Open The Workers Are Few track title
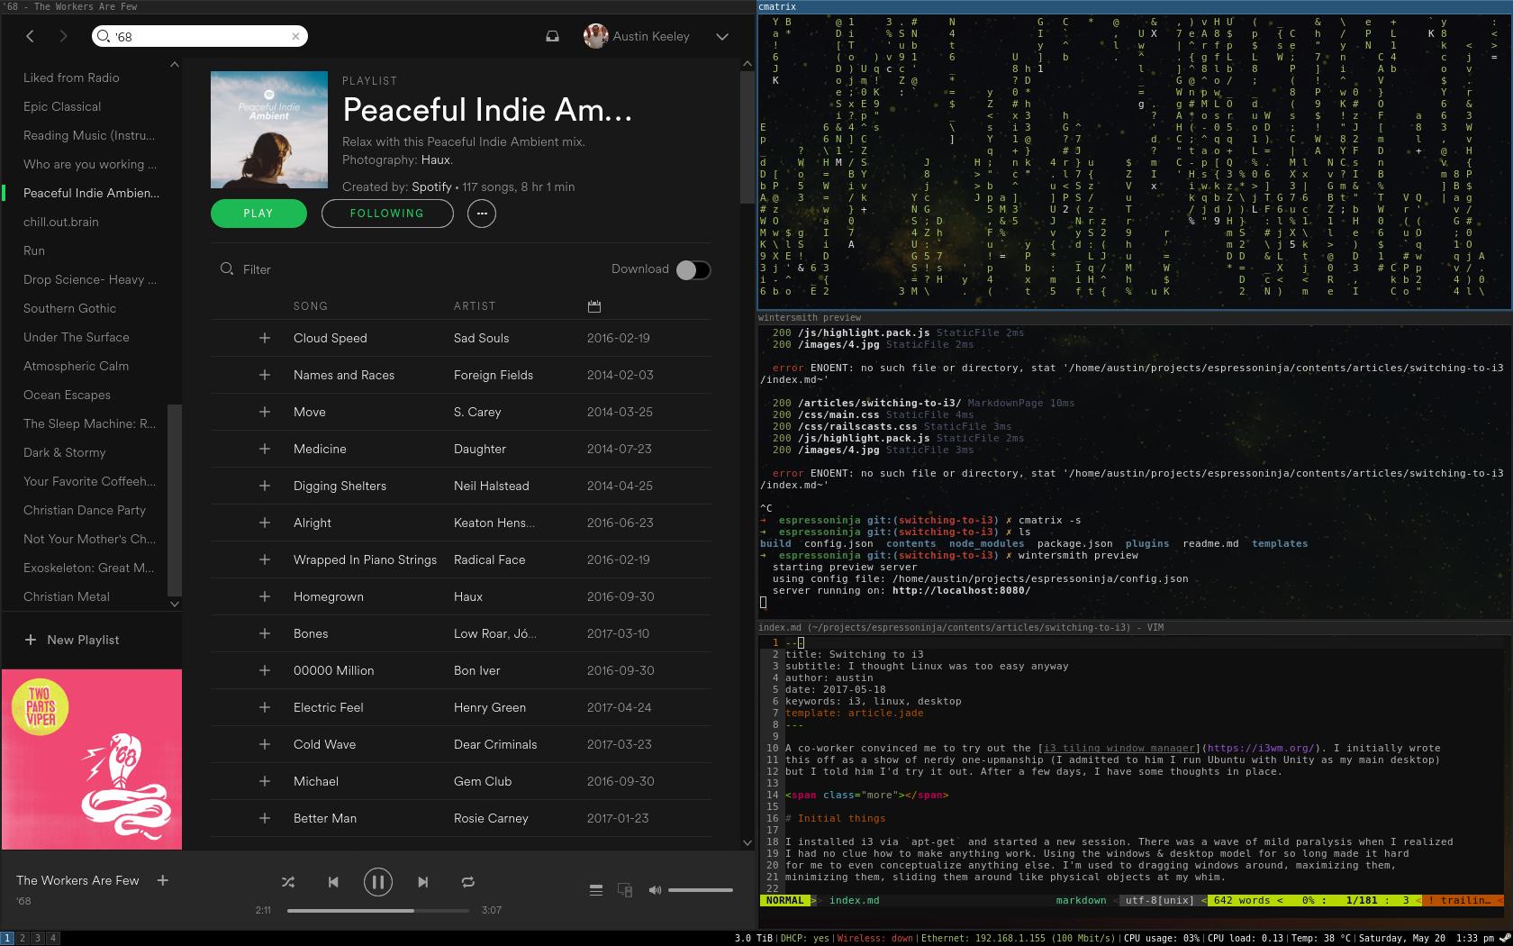The height and width of the screenshot is (946, 1513). tap(77, 880)
